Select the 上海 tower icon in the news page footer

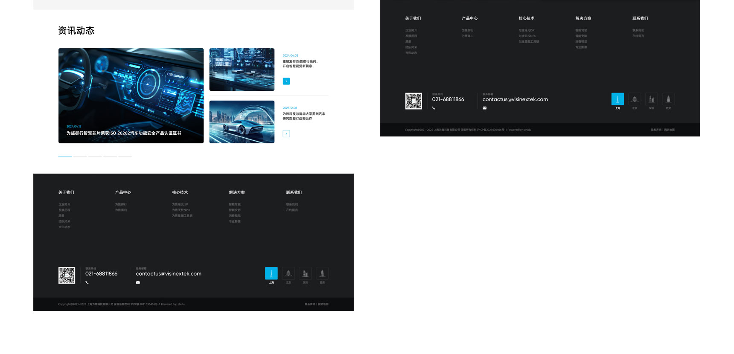(x=271, y=273)
